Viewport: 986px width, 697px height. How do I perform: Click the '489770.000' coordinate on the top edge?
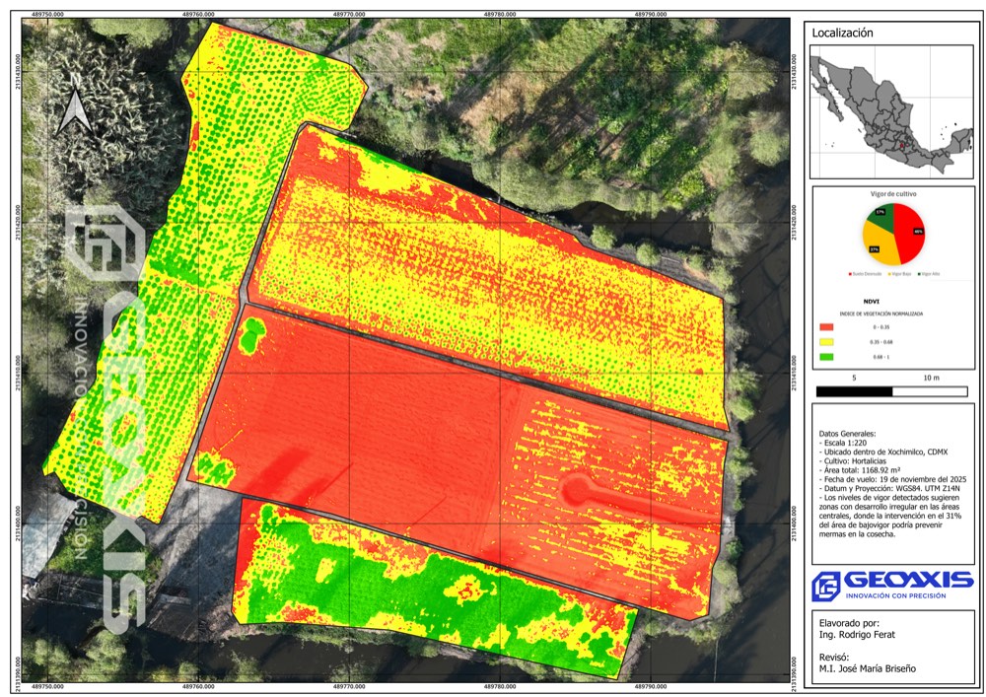(348, 14)
